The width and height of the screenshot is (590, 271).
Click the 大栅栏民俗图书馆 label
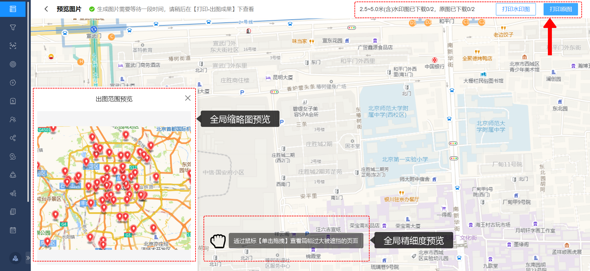[483, 81]
